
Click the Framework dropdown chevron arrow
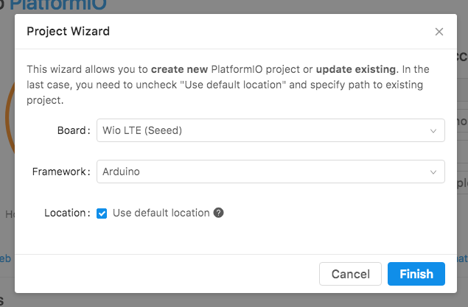[x=433, y=172]
